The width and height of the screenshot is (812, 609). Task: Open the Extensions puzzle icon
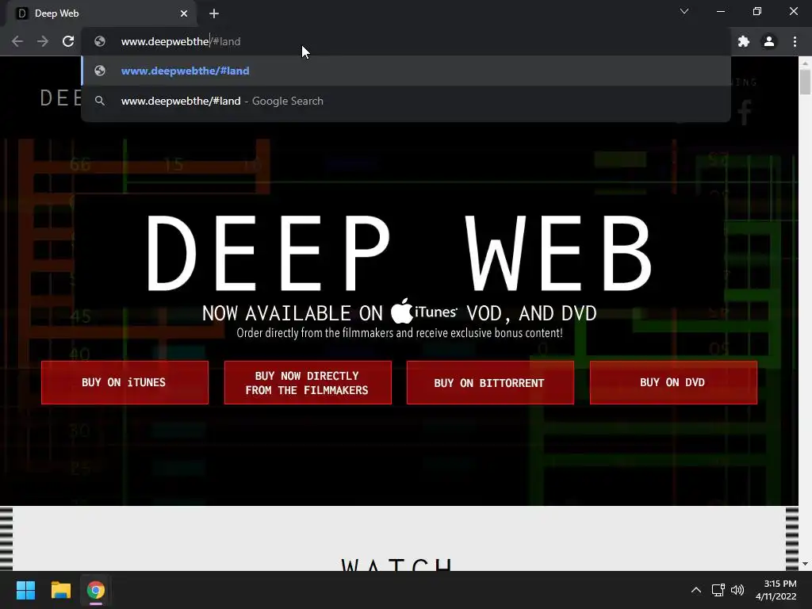[x=744, y=41]
